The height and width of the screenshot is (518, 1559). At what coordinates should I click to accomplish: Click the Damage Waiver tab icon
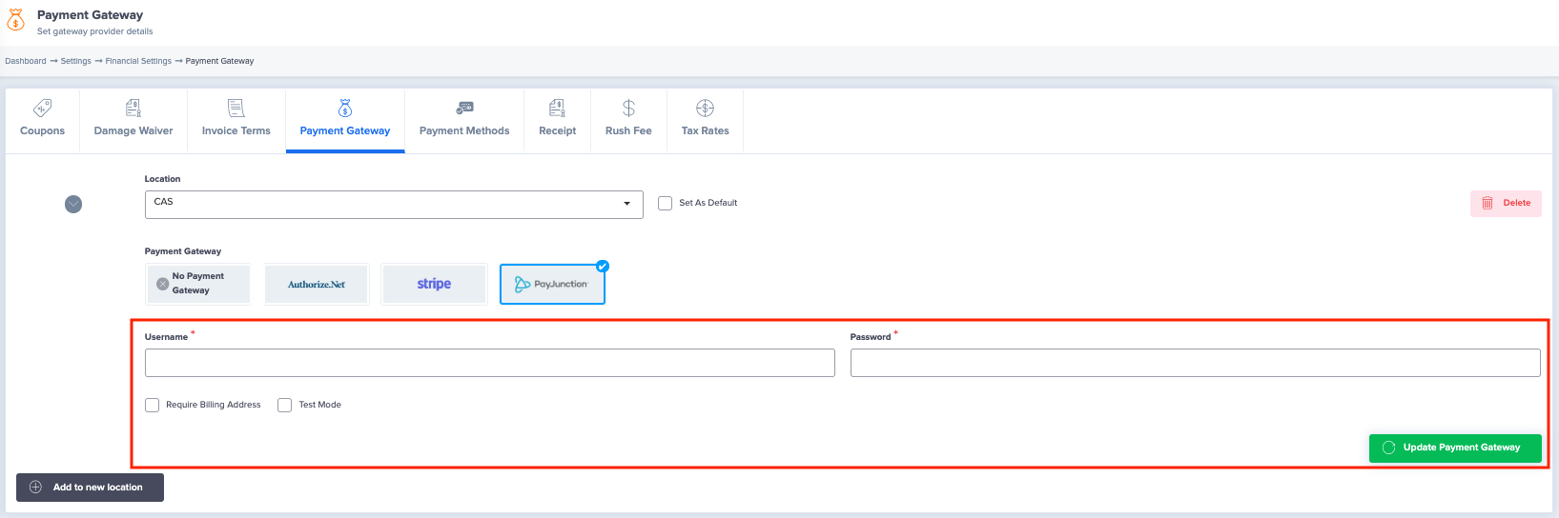133,108
